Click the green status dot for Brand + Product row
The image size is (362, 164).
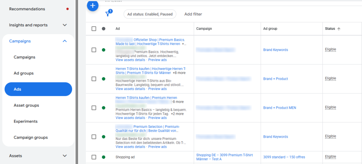(104, 79)
